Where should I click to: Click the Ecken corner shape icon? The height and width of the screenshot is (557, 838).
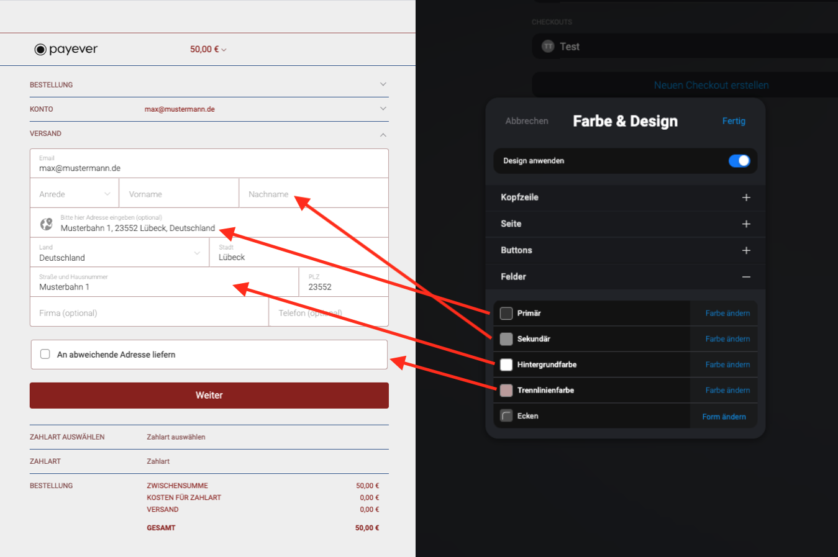click(506, 416)
